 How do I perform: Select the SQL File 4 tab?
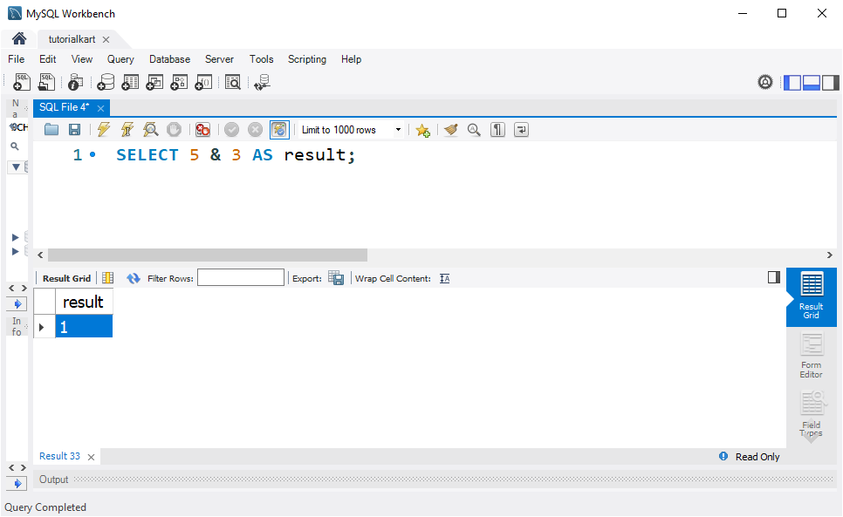click(64, 107)
